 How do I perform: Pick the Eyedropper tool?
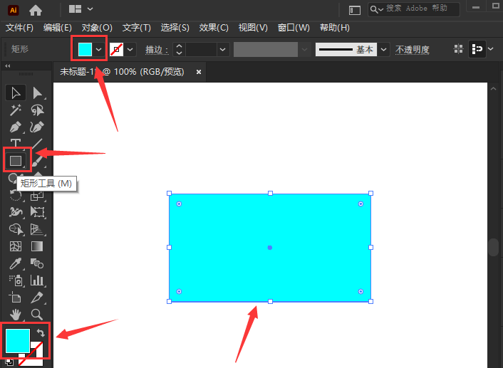16,263
